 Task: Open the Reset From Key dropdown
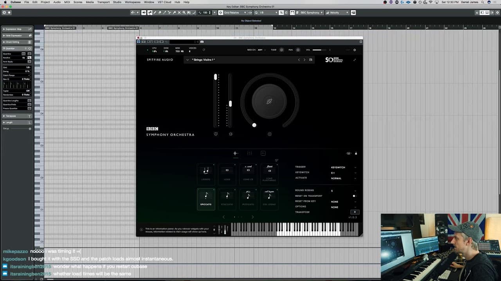point(344,202)
